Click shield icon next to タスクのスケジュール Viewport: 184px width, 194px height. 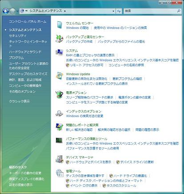[104, 186]
